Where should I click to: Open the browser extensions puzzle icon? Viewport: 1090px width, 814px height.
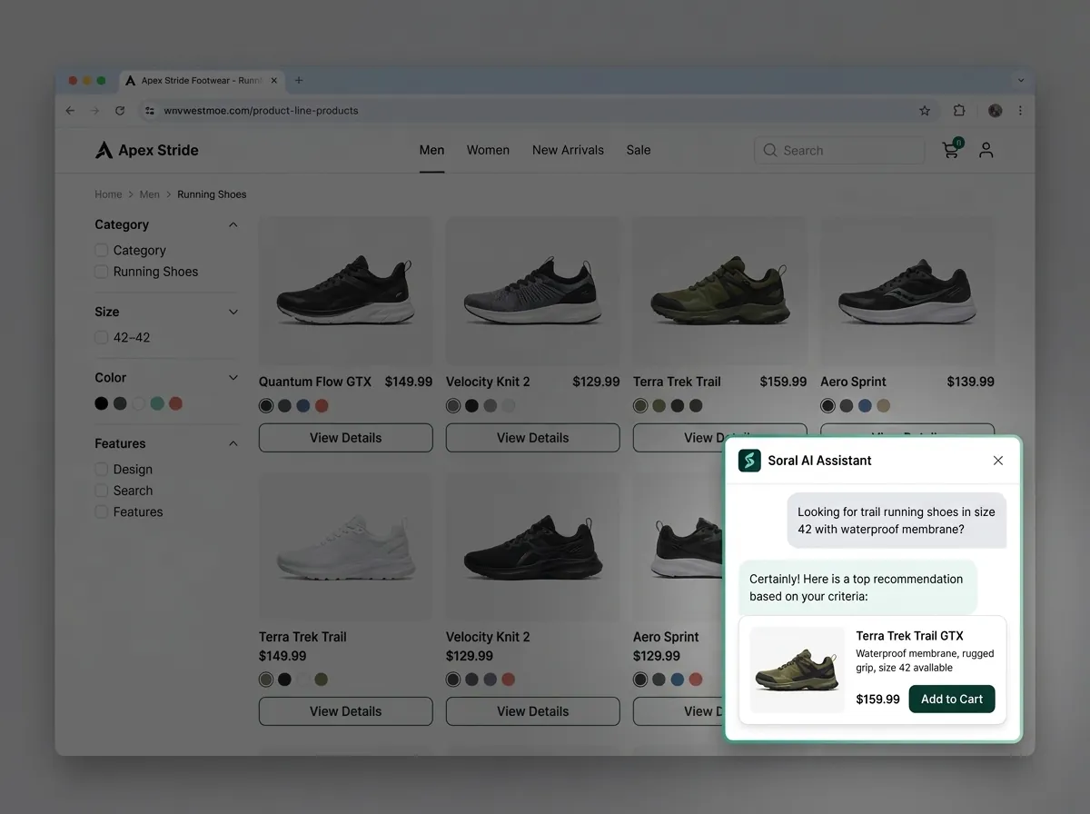[959, 111]
